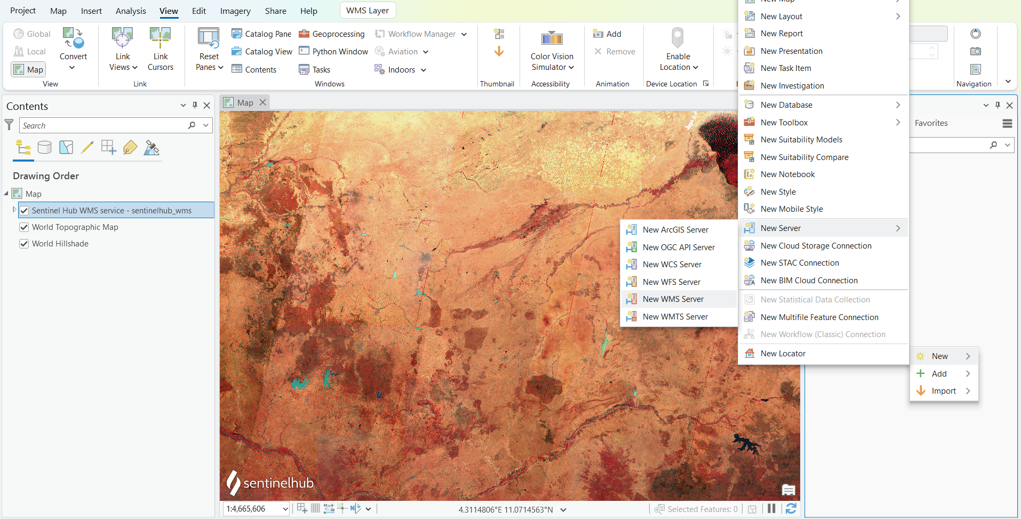This screenshot has width=1021, height=519.
Task: Open the Imagery ribbon tab
Action: 235,11
